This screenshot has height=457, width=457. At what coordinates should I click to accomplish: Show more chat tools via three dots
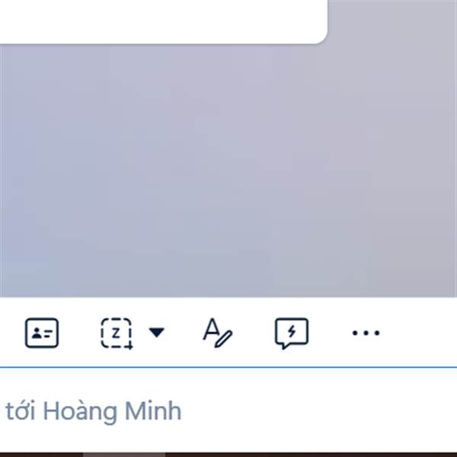(x=366, y=333)
